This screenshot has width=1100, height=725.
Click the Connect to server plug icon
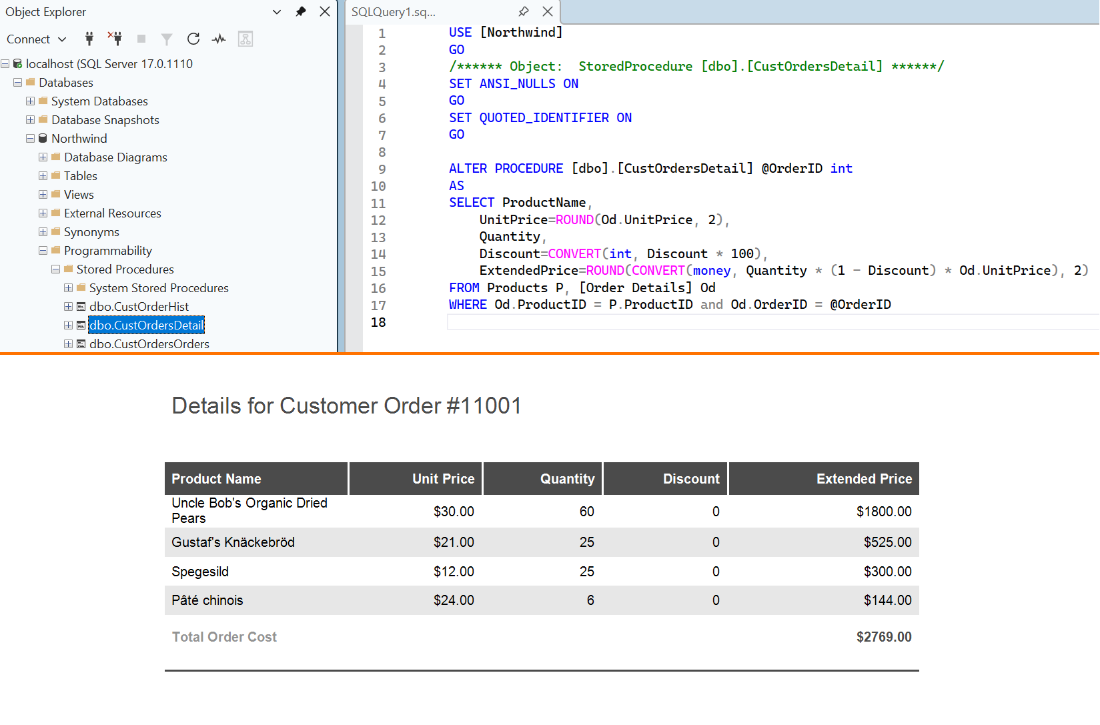pyautogui.click(x=89, y=39)
